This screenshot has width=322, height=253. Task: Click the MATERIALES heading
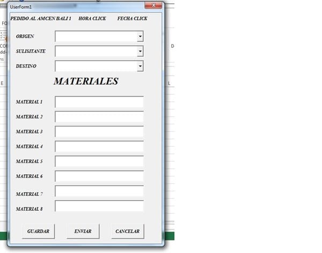tap(86, 81)
